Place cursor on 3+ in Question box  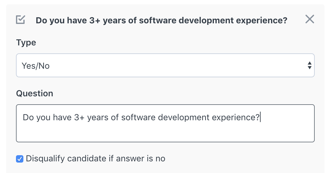79,117
